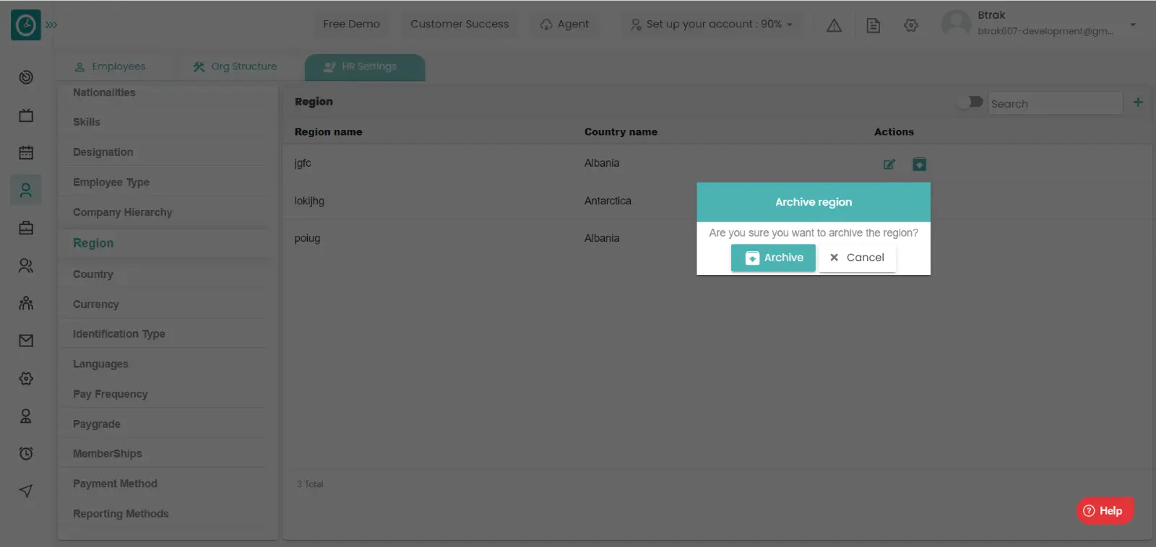Click the document icon in the header

pos(873,25)
